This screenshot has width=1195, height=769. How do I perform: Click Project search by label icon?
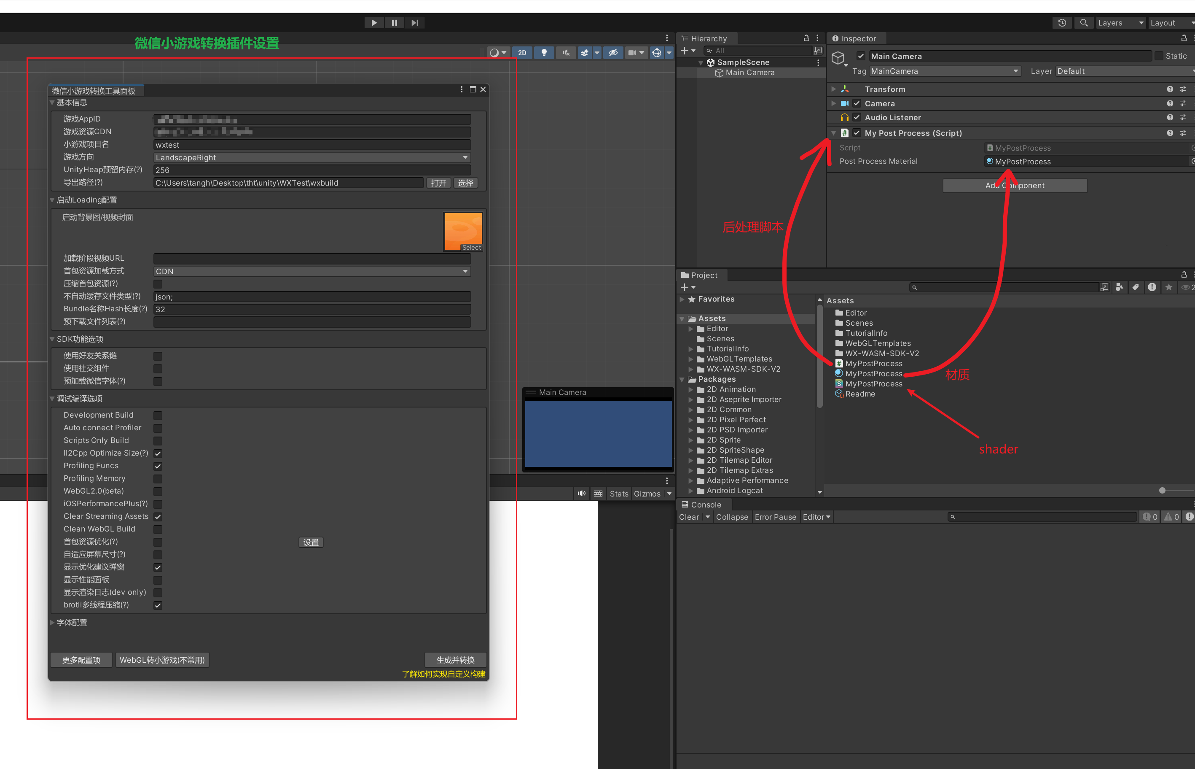tap(1136, 288)
